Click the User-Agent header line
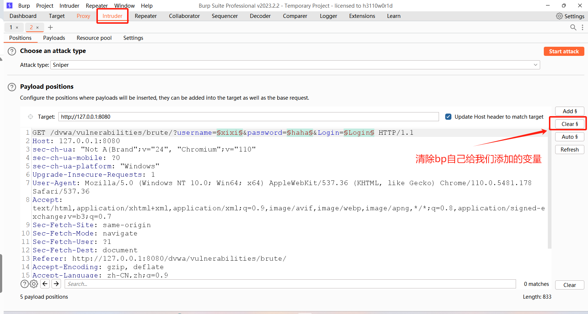The height and width of the screenshot is (314, 588). click(x=282, y=187)
